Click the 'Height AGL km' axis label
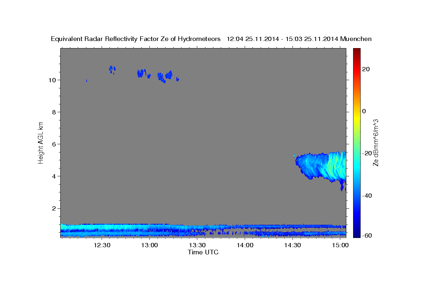The width and height of the screenshot is (428, 285). pyautogui.click(x=41, y=142)
